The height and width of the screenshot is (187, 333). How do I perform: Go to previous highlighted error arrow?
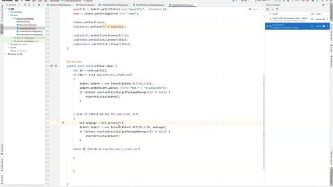pos(259,9)
